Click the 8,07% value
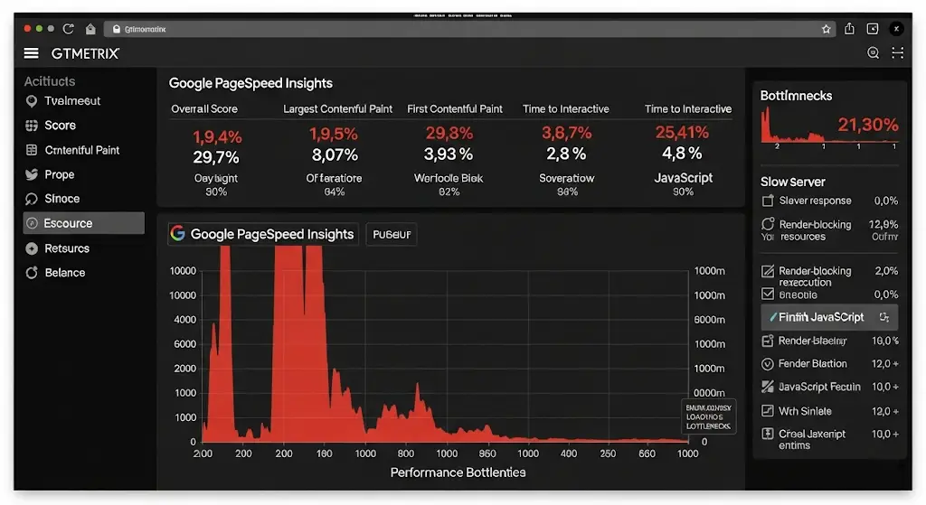926x505 pixels. coord(335,155)
